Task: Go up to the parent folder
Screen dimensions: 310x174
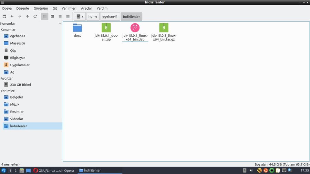Action: [x=27, y=16]
